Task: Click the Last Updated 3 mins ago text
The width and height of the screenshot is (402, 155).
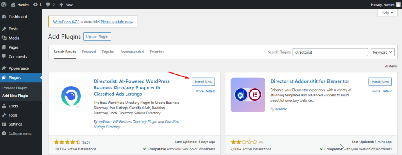Action: 372,142
